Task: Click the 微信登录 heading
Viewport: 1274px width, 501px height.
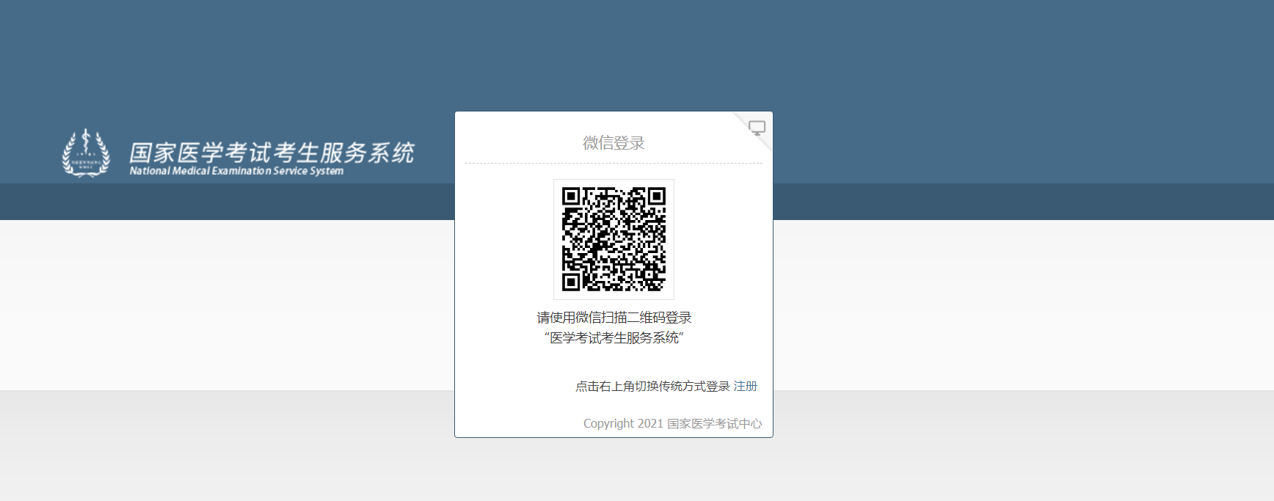Action: (x=614, y=143)
